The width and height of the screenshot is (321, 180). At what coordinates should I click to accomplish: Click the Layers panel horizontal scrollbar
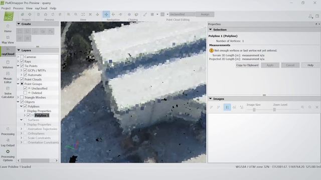pos(35,160)
